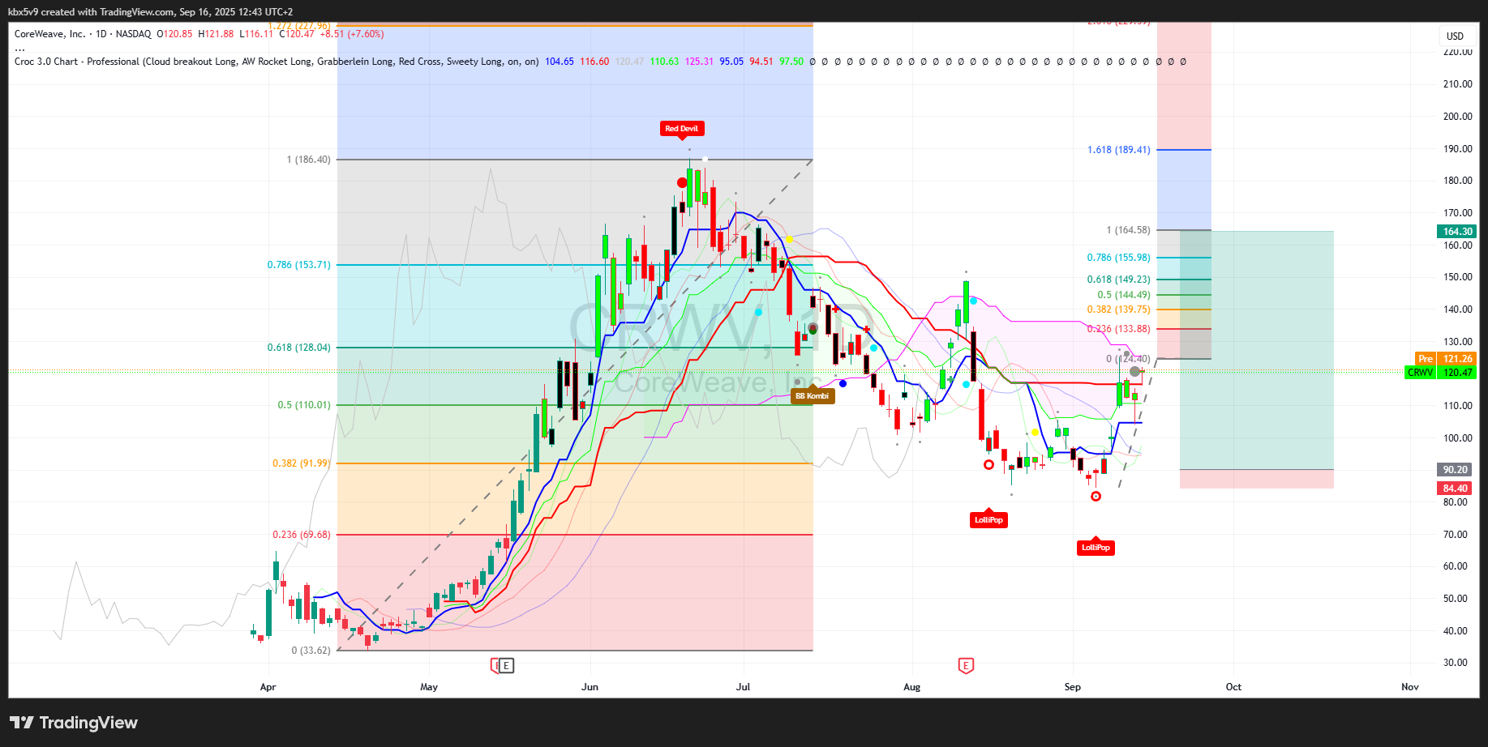1488x747 pixels.
Task: Click the red ring marker above September LolliPop
Action: pos(1096,496)
